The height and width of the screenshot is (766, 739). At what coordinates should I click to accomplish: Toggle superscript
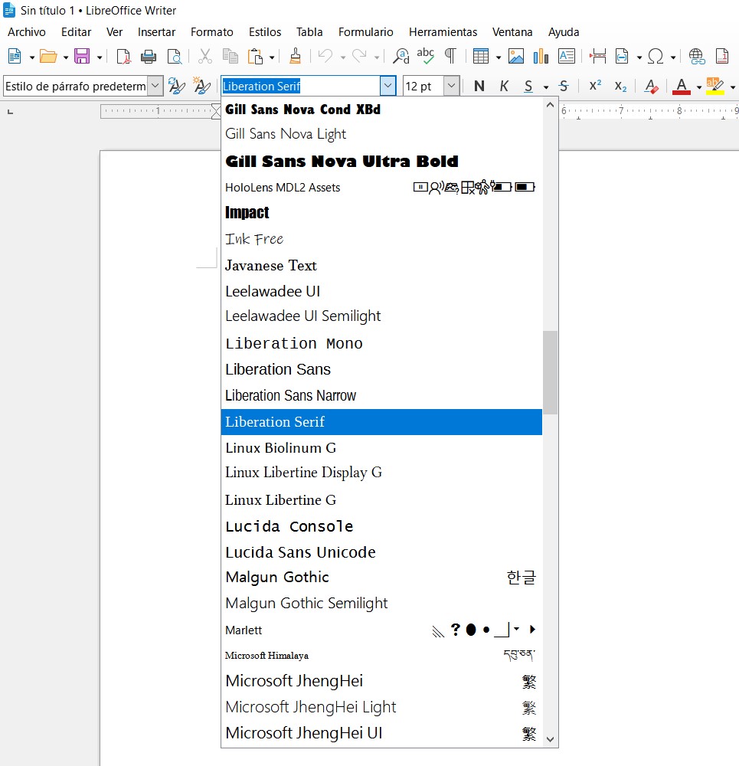[x=595, y=86]
